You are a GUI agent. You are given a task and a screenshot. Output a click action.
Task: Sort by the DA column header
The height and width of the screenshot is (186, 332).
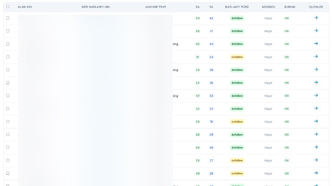coord(198,7)
